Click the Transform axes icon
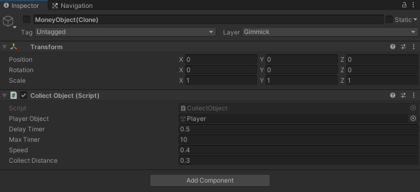 point(14,47)
